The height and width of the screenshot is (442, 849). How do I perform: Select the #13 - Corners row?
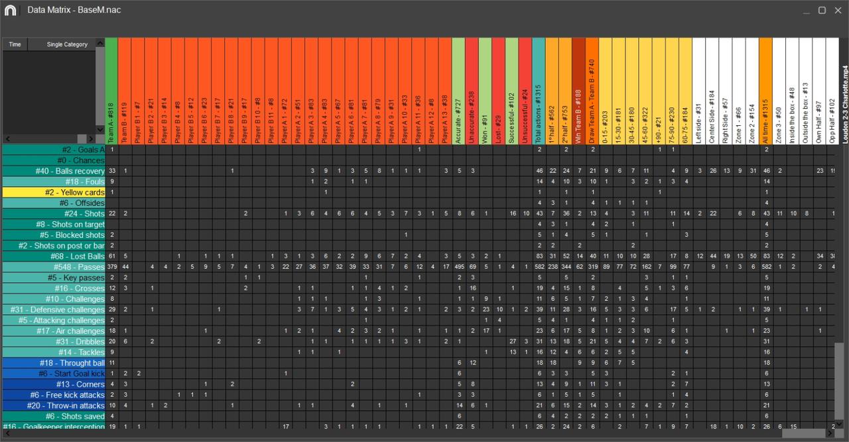point(54,384)
